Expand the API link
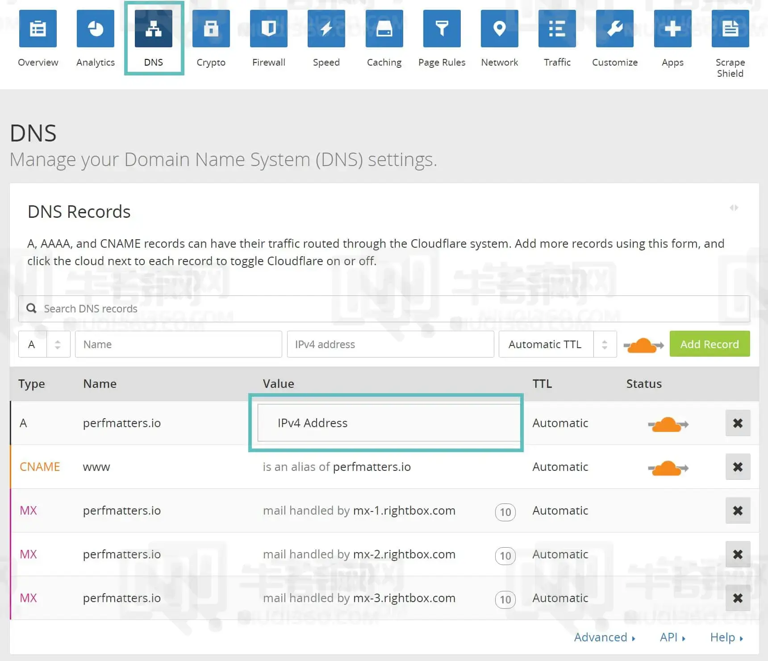Screen dimensions: 768x661 point(672,637)
